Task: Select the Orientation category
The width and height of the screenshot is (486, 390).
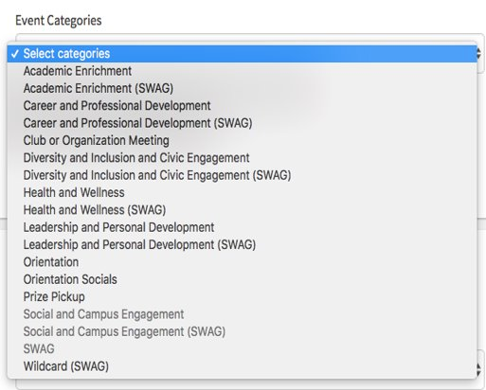Action: click(242, 262)
